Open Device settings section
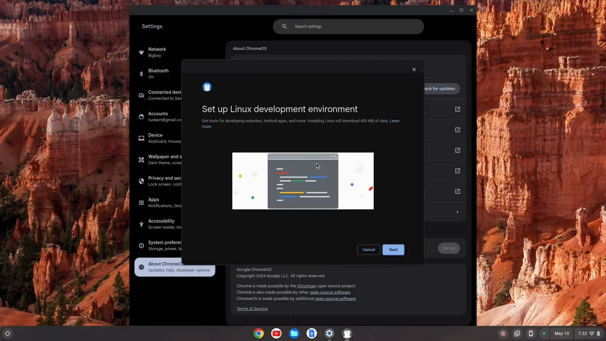 coord(159,138)
